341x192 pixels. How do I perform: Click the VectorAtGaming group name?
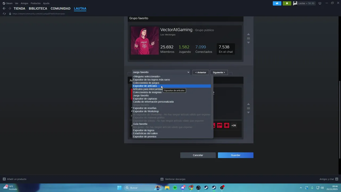176,30
